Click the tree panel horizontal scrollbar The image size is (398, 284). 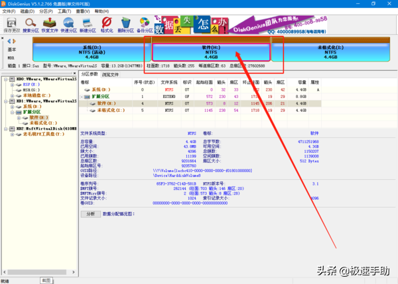(36, 272)
